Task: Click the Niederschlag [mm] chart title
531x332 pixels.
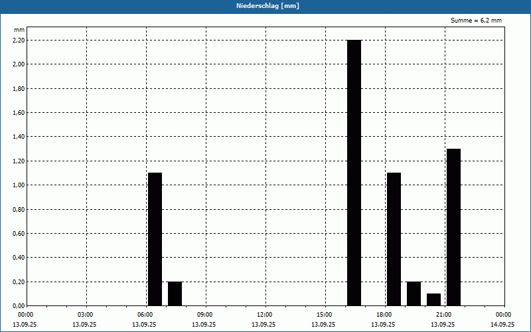Action: pos(268,6)
